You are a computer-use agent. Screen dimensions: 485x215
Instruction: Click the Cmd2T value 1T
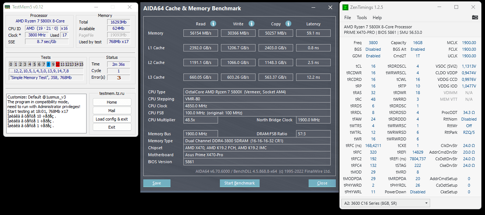point(418,56)
